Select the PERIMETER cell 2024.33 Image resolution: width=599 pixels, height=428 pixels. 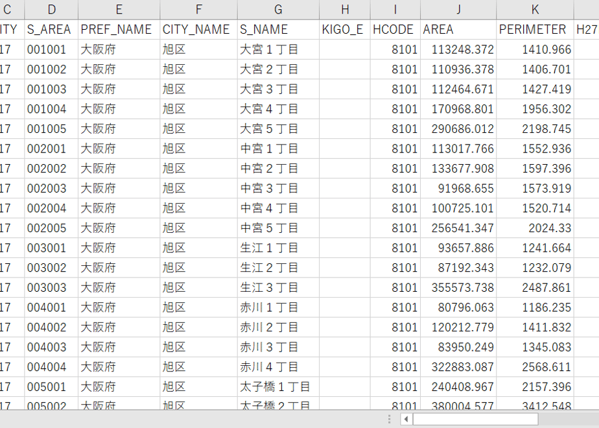[535, 228]
